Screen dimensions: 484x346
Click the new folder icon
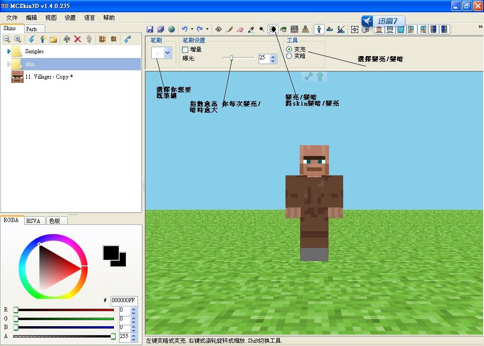click(x=53, y=39)
